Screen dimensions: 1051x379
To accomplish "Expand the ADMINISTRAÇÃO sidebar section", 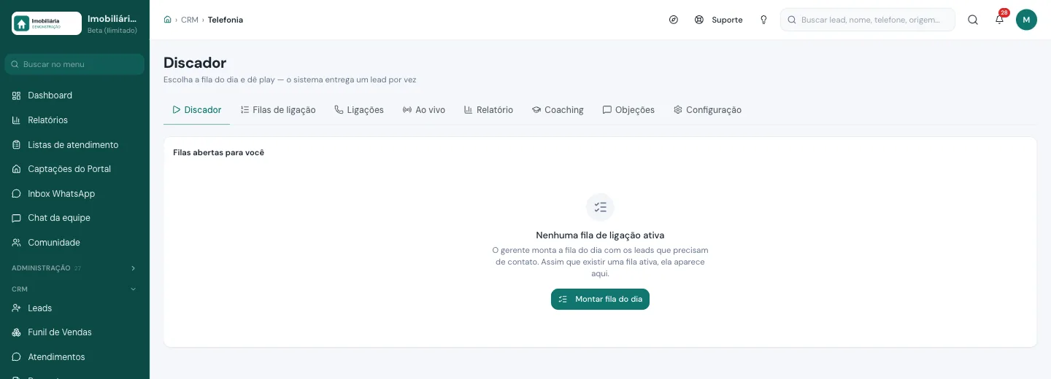I will point(74,268).
